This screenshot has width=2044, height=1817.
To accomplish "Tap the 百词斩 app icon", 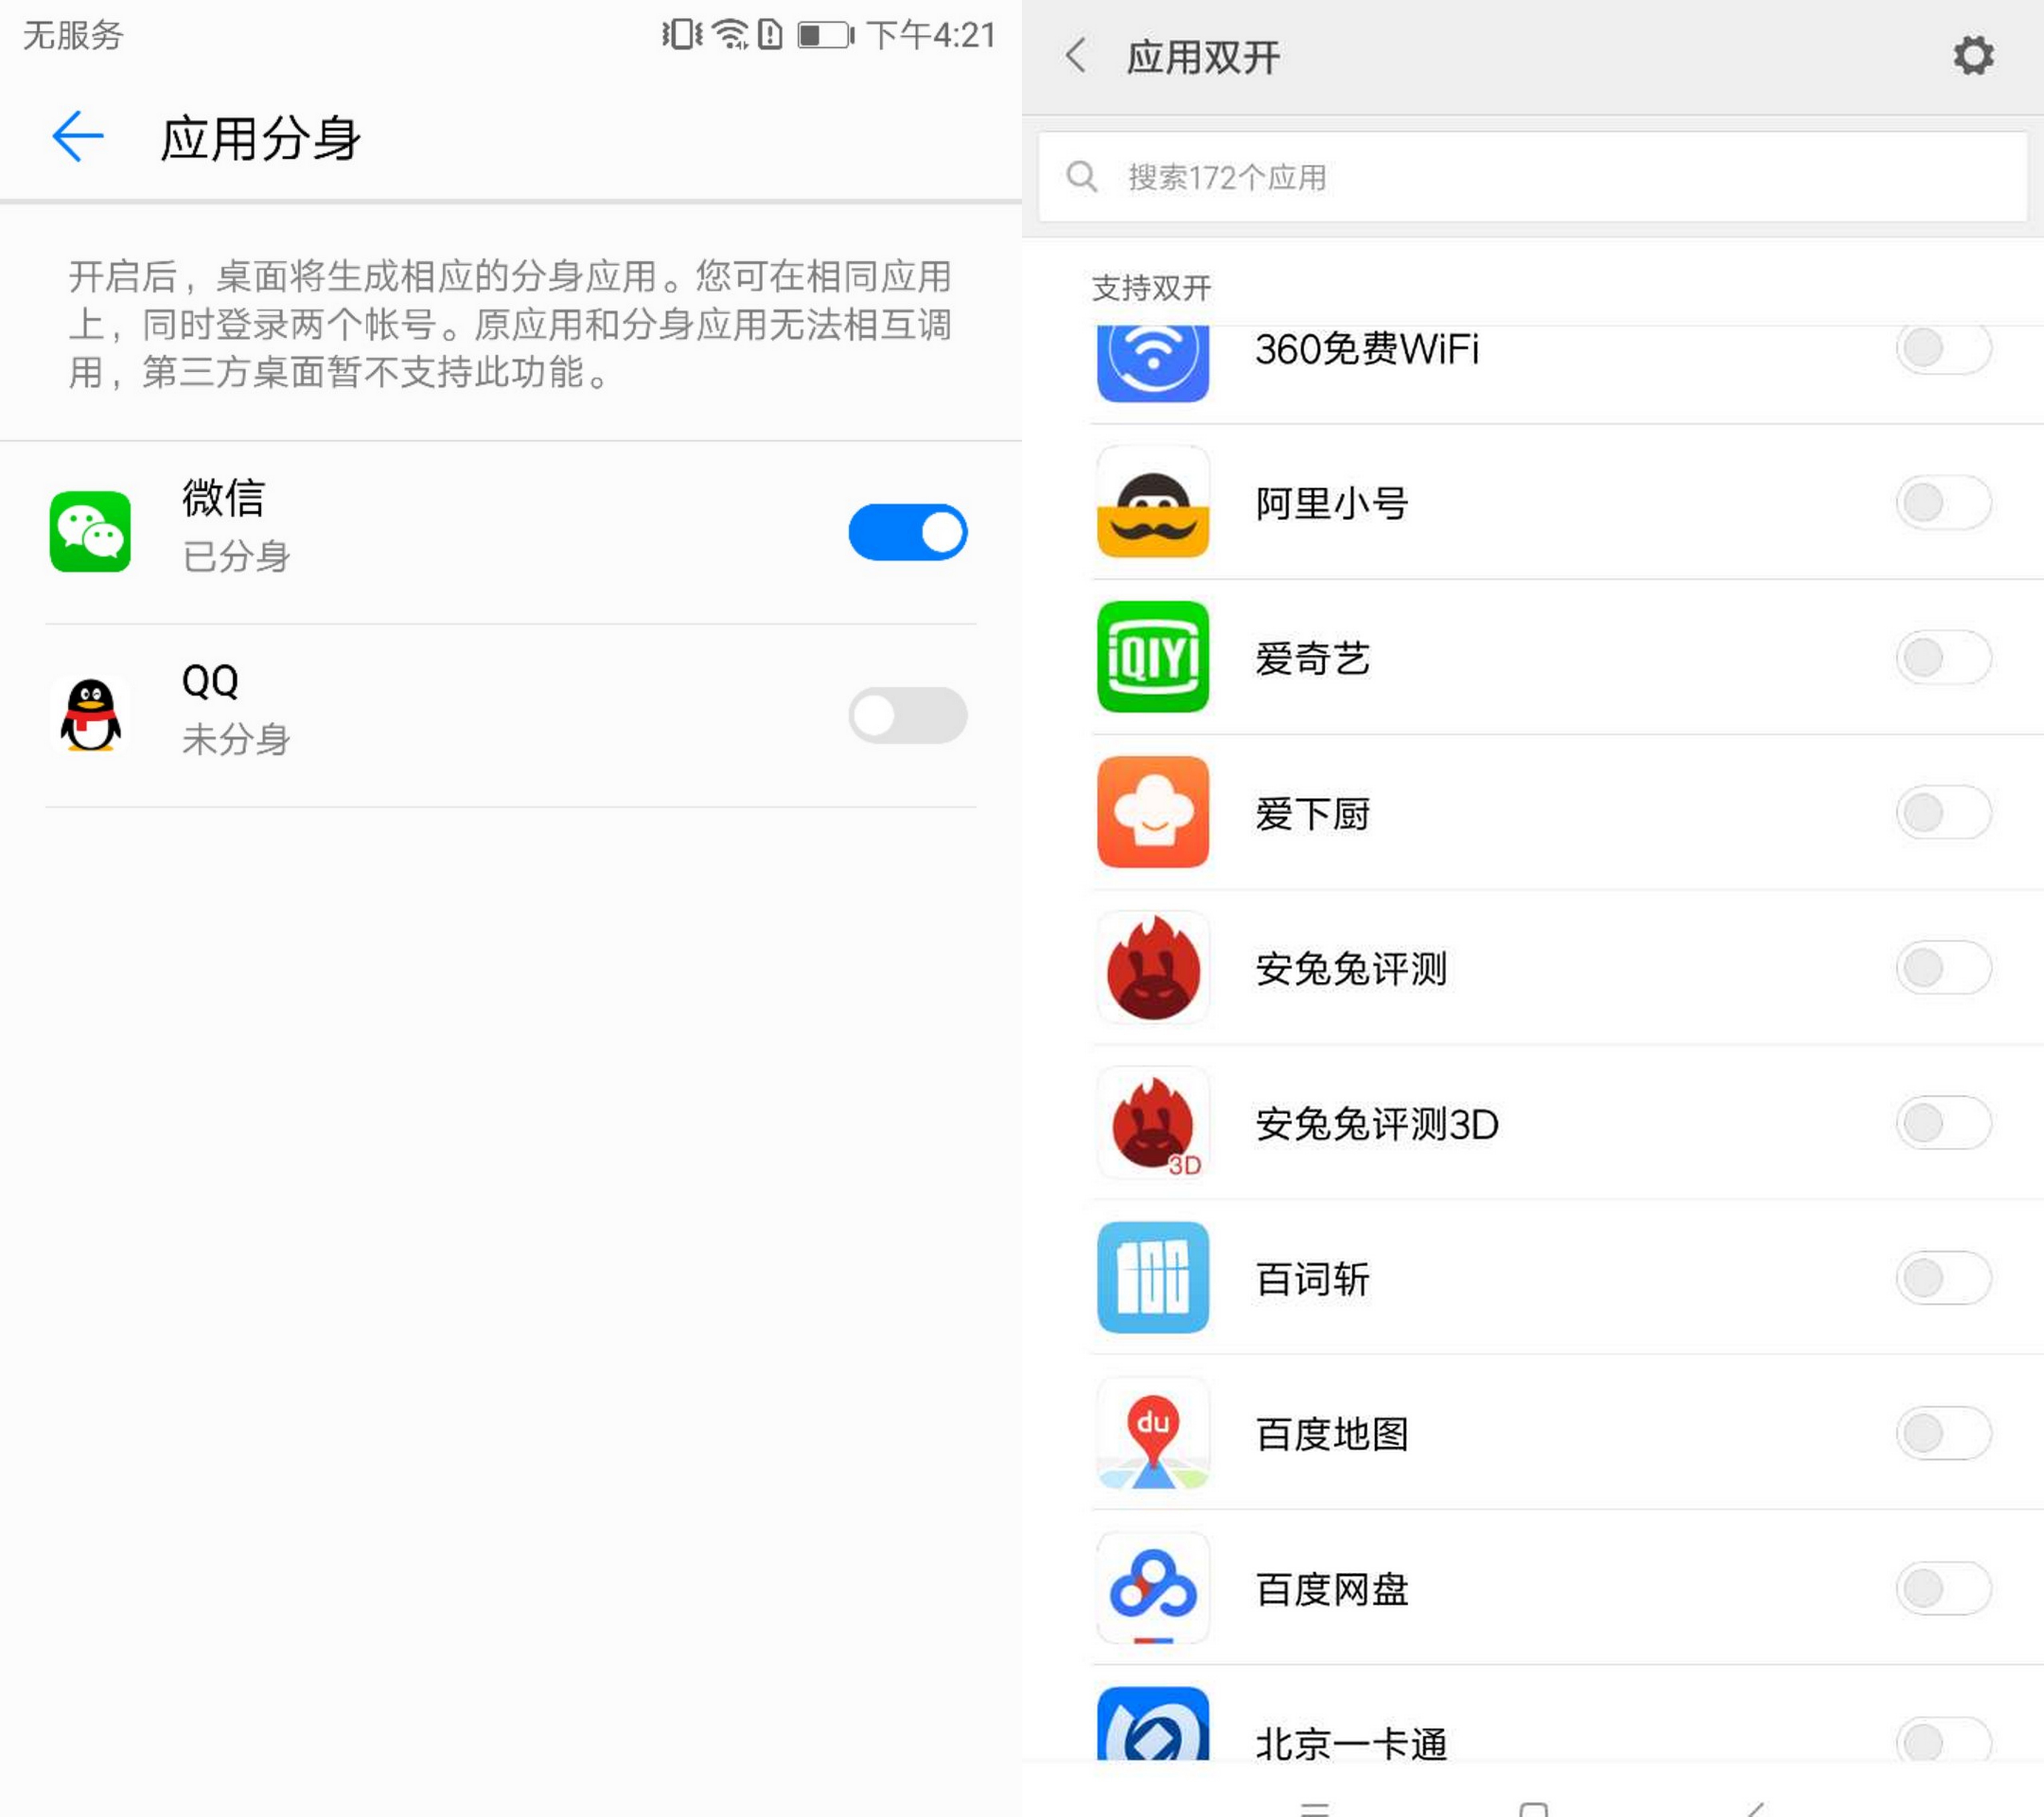I will [x=1153, y=1278].
